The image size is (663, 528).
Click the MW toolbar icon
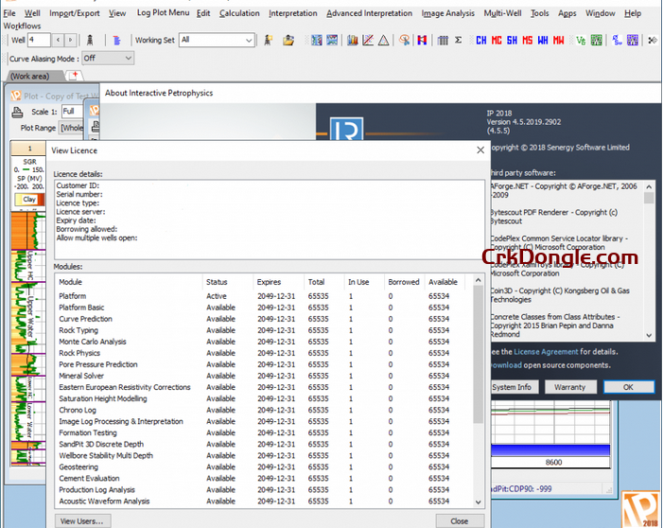[x=559, y=41]
